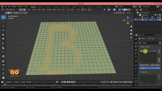Select the Add Cube tool
The image size is (162, 91).
coord(3,52)
